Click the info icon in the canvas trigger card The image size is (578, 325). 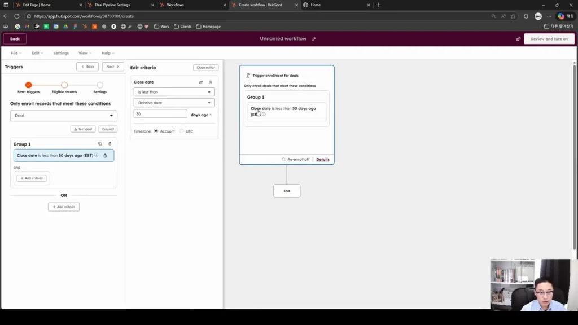pos(264,114)
